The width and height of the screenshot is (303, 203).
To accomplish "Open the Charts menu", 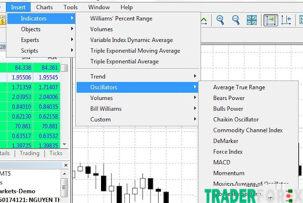I will point(44,8).
